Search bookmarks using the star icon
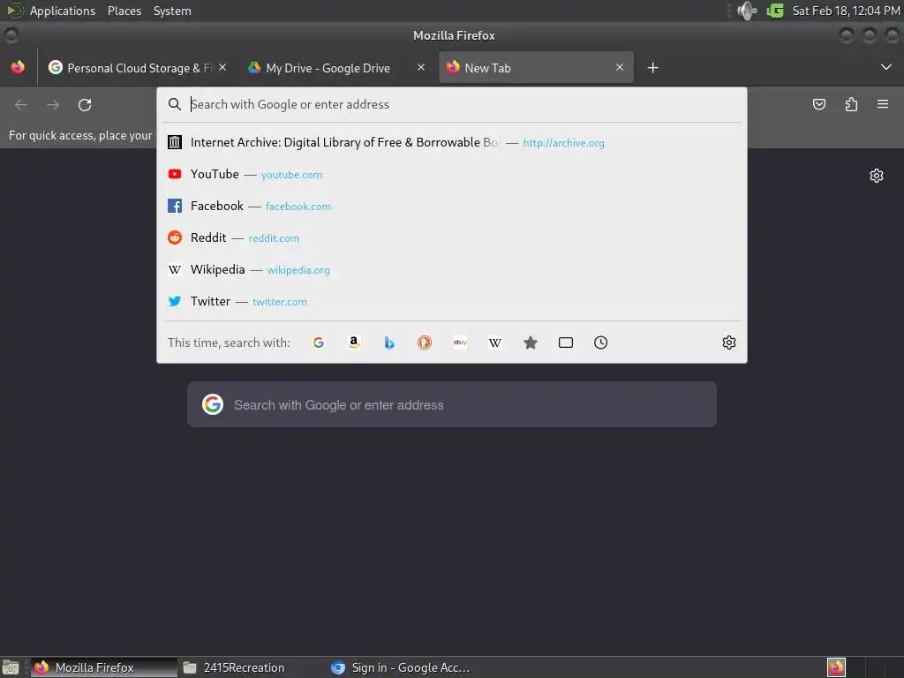Viewport: 904px width, 678px height. [531, 343]
